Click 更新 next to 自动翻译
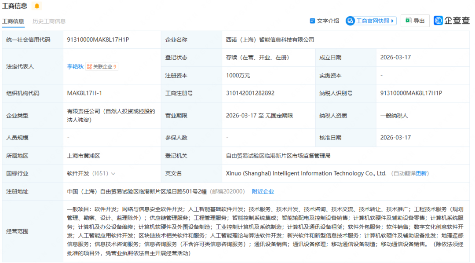 [421, 174]
